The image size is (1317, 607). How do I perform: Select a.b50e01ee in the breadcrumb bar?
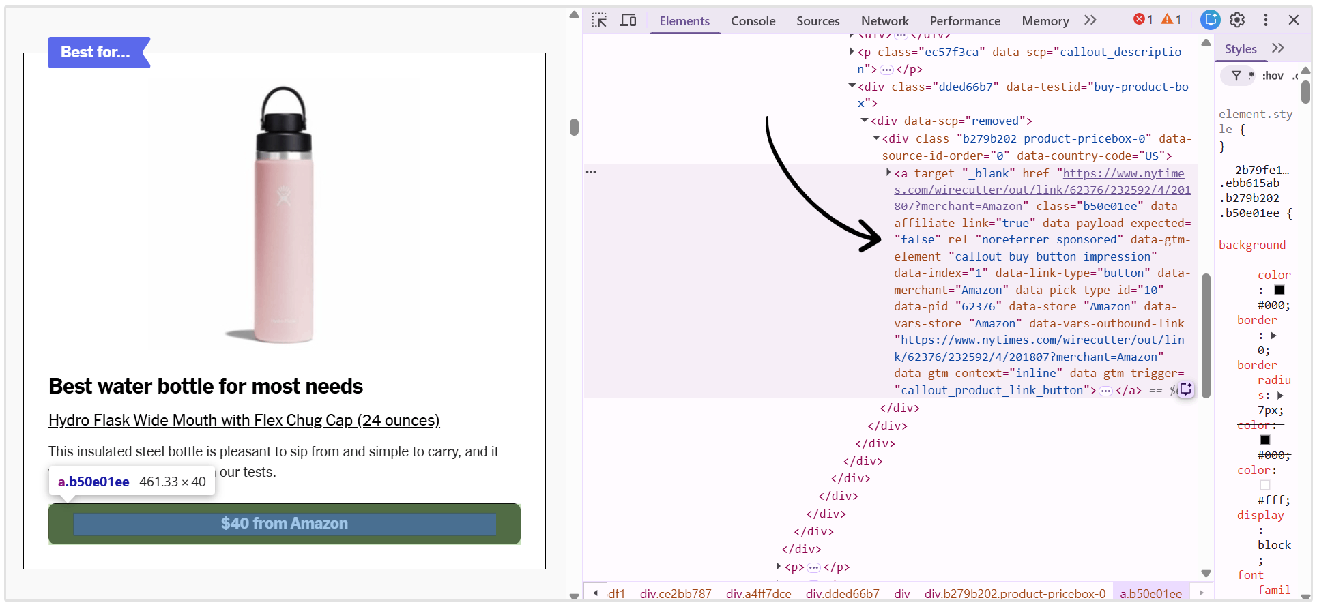point(1150,593)
